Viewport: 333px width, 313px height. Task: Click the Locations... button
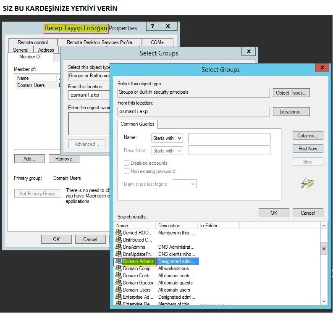291,112
